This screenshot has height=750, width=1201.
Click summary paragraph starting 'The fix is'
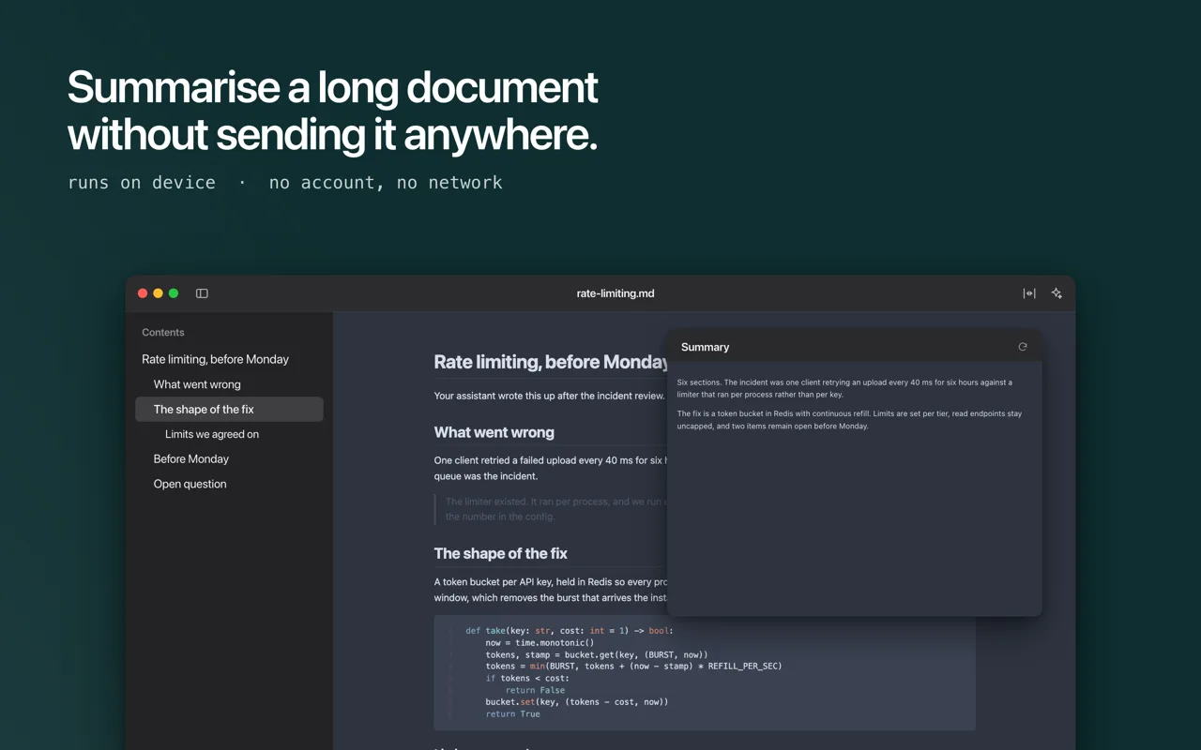849,420
